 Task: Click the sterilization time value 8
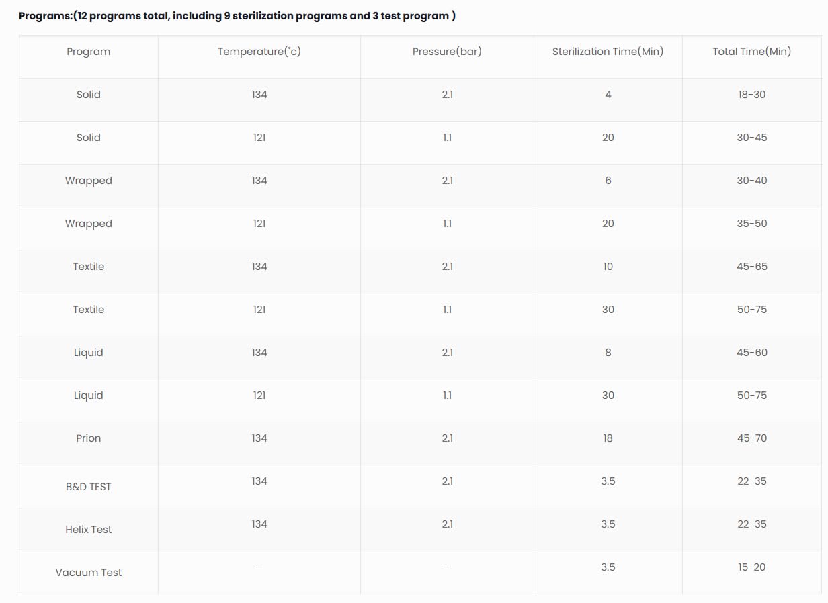pyautogui.click(x=608, y=353)
